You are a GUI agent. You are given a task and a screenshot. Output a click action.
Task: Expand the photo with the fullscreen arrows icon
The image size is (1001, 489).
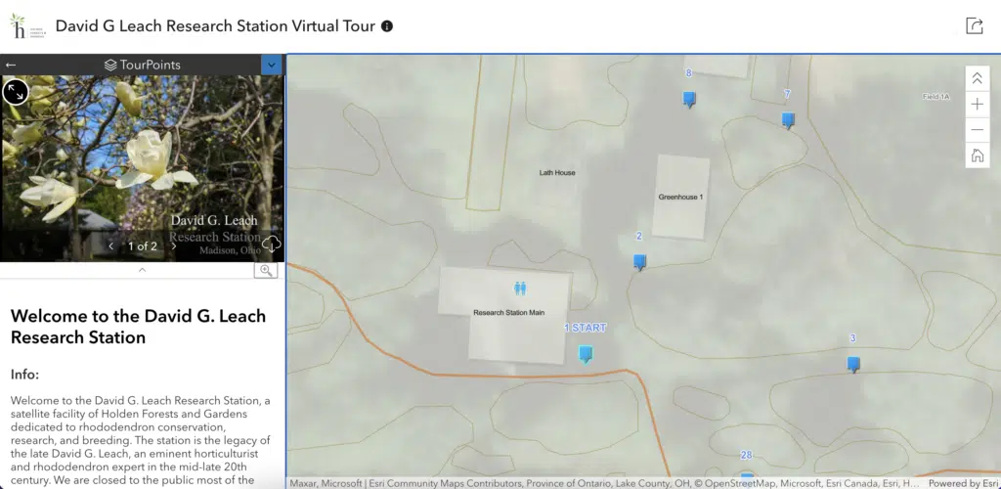pyautogui.click(x=16, y=92)
